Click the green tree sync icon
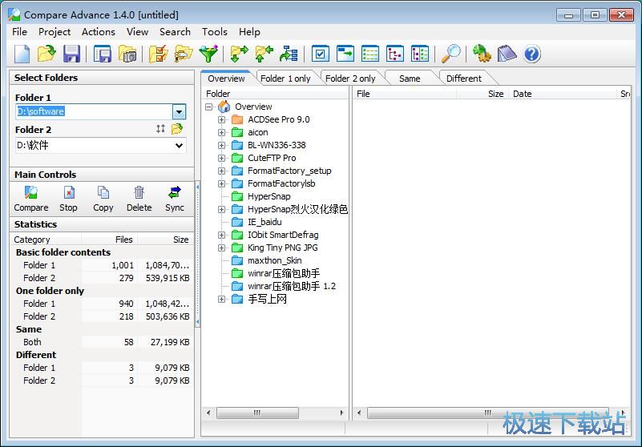 (289, 54)
